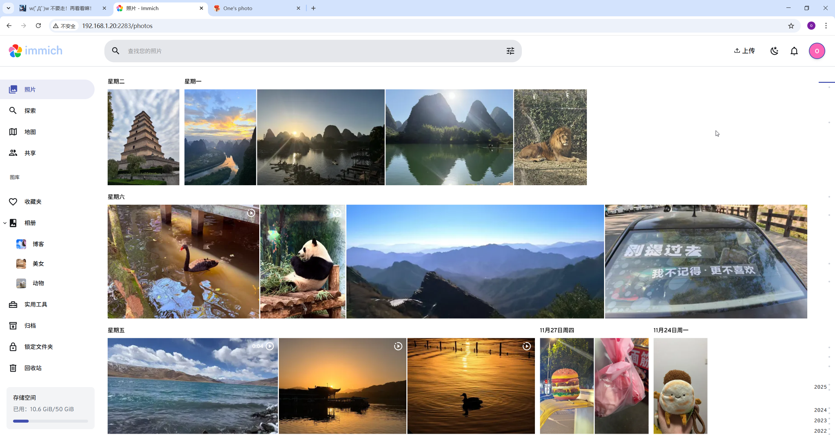
Task: Switch to the One's photo tab
Action: coord(238,8)
